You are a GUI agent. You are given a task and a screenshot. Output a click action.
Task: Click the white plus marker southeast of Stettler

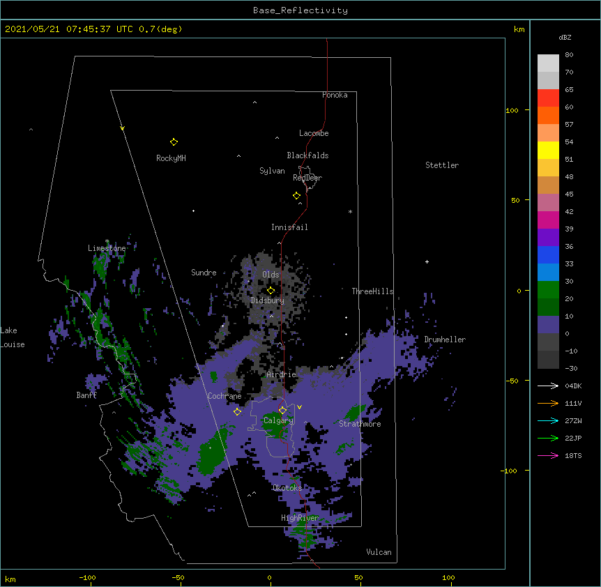[x=427, y=262]
